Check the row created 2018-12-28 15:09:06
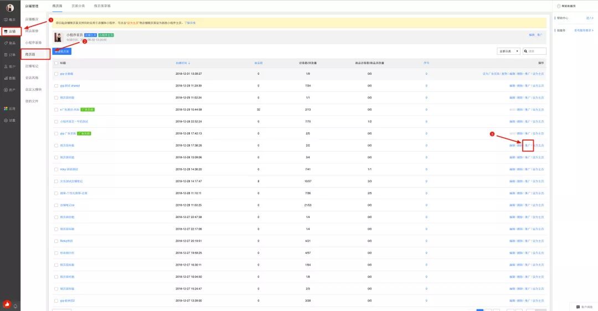Screen dimensions: 598x311 [56, 157]
